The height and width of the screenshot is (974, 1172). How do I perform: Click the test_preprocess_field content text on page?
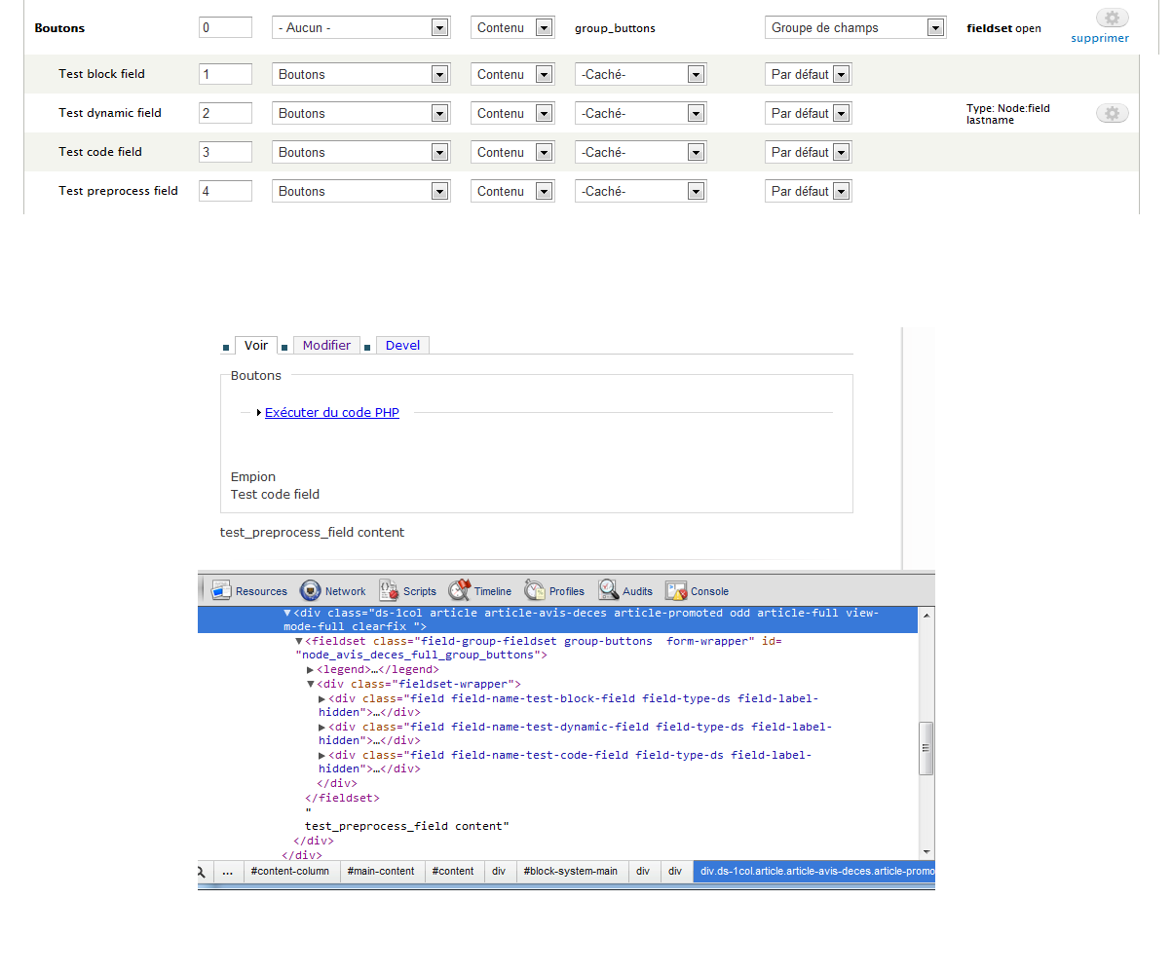(x=312, y=533)
